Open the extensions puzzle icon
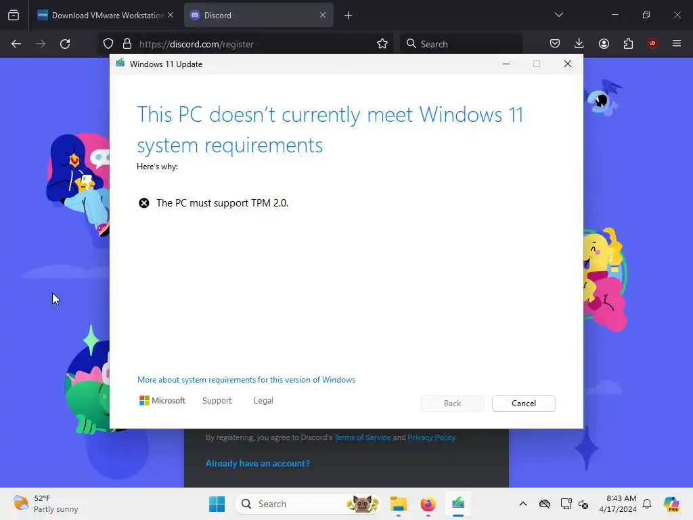 [x=628, y=44]
